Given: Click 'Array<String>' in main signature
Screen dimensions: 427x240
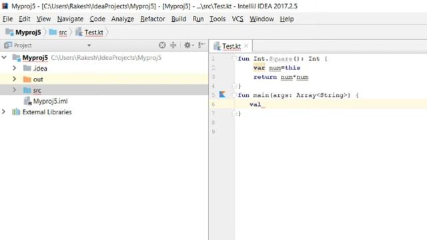Looking at the screenshot, I should [323, 95].
